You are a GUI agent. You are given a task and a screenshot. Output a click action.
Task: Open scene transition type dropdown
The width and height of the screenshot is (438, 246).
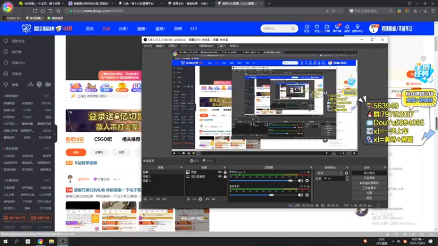coord(330,173)
